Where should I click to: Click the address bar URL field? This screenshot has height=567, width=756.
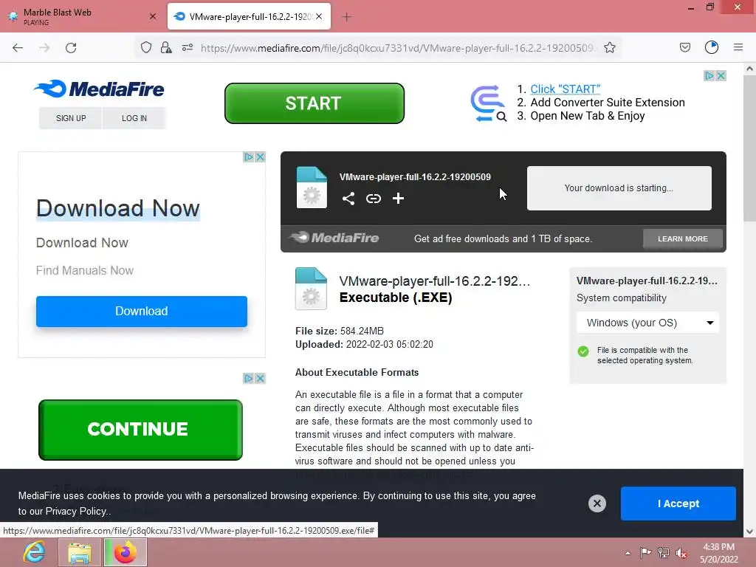coord(398,48)
